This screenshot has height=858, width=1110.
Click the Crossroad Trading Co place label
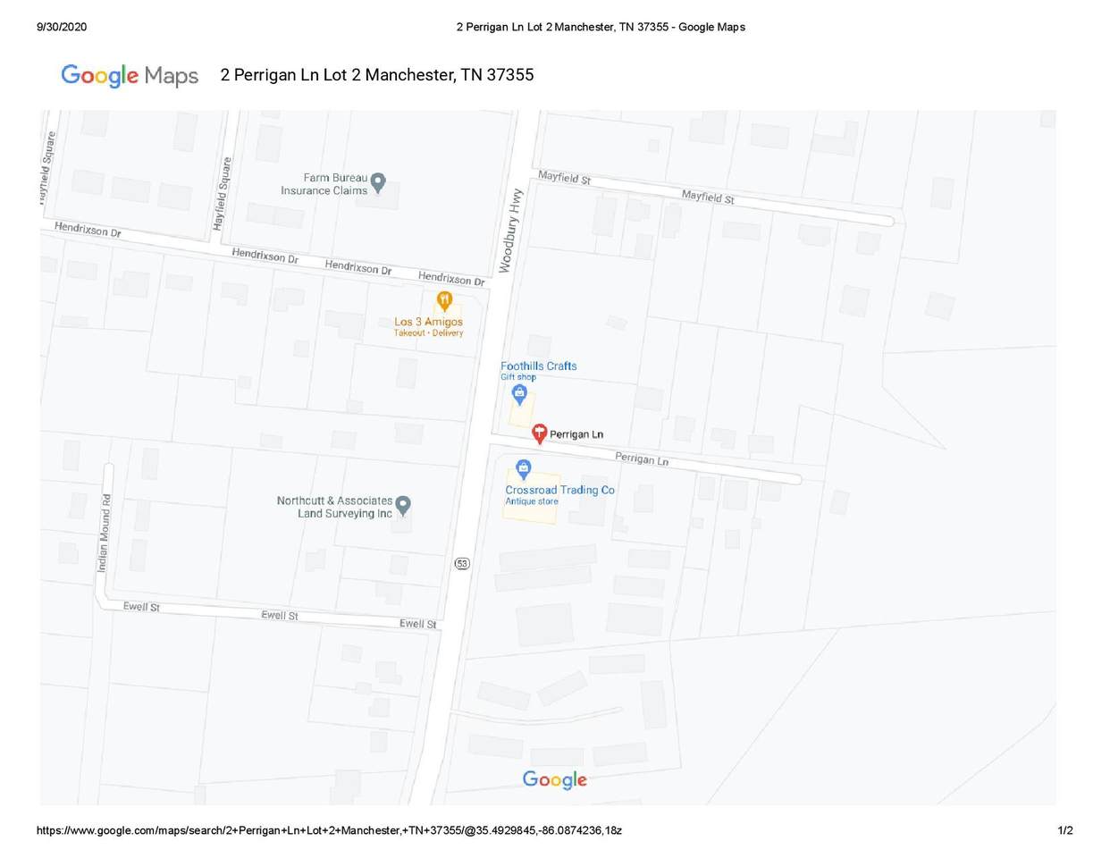pos(560,490)
